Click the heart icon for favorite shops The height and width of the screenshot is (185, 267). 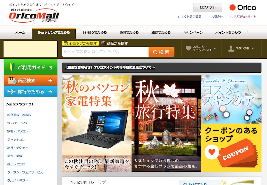tap(189, 48)
